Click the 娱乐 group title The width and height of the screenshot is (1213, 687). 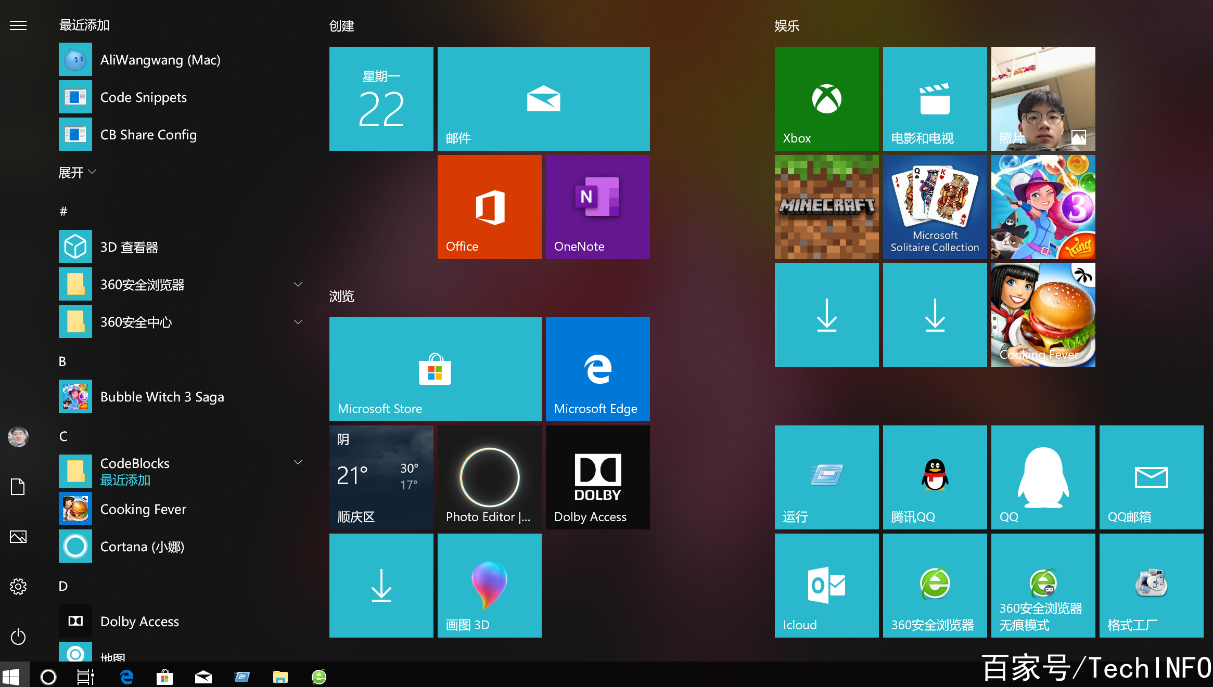[787, 26]
